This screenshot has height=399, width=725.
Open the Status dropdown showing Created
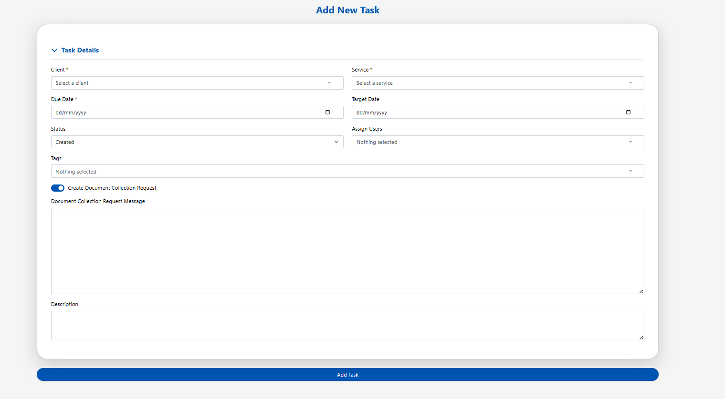coord(191,142)
